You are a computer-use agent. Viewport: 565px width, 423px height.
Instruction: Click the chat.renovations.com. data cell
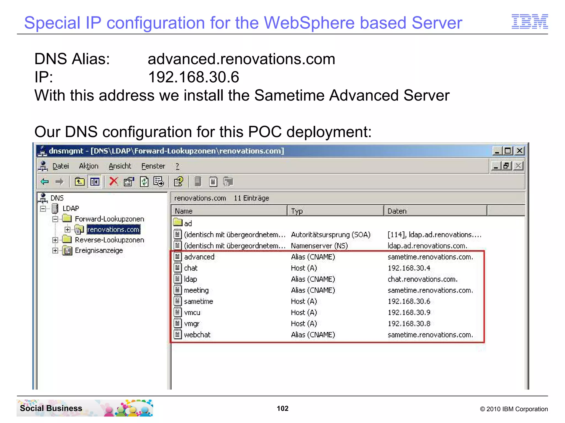click(423, 279)
